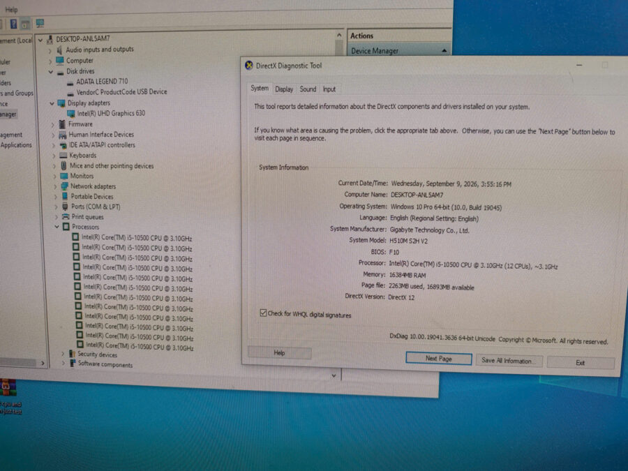Click the Disk drives category icon

(x=60, y=72)
